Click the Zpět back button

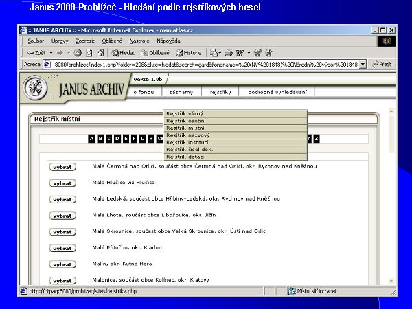(x=36, y=53)
